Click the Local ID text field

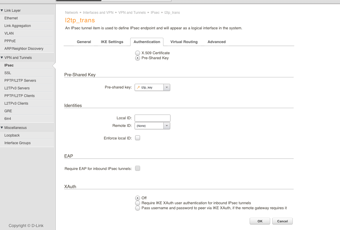coord(153,118)
